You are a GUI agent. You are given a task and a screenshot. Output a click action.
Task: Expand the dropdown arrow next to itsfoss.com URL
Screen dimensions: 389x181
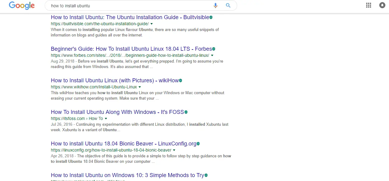(x=106, y=118)
